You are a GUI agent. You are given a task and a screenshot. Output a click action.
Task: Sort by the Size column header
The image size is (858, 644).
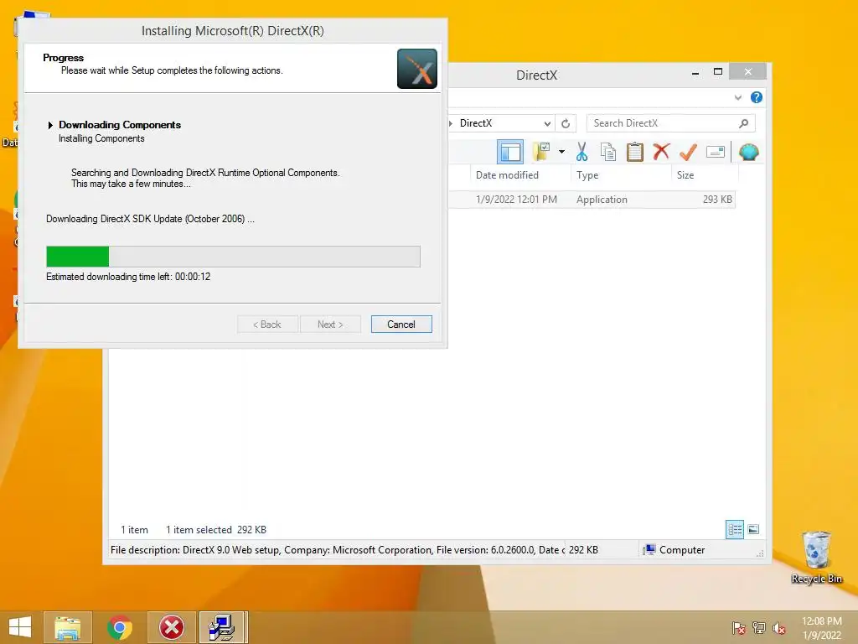click(685, 175)
